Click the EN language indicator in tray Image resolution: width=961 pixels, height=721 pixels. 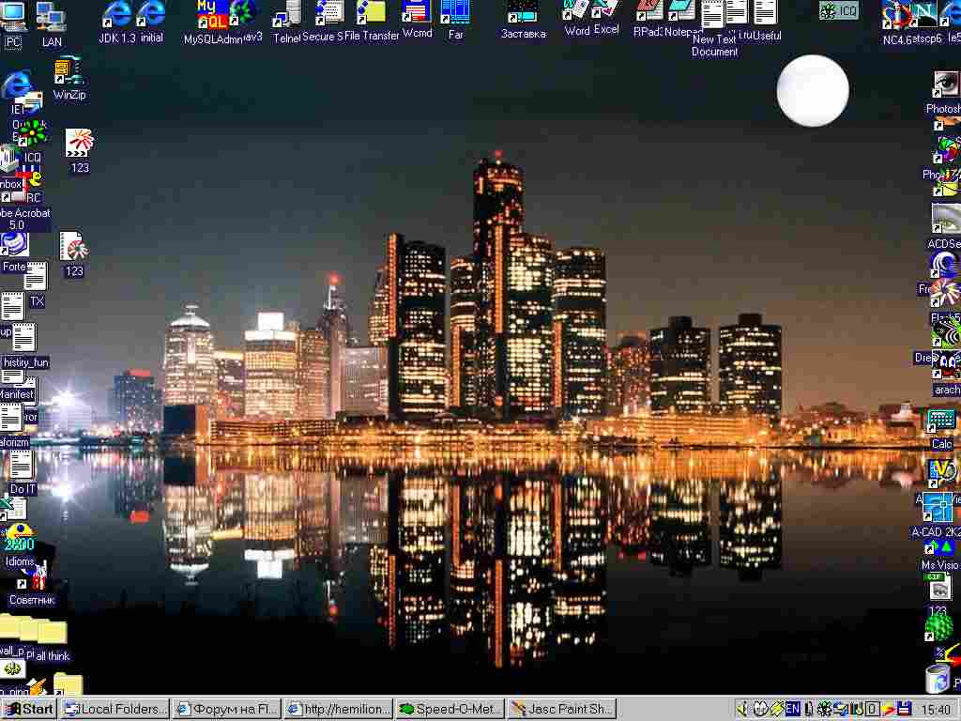(792, 709)
